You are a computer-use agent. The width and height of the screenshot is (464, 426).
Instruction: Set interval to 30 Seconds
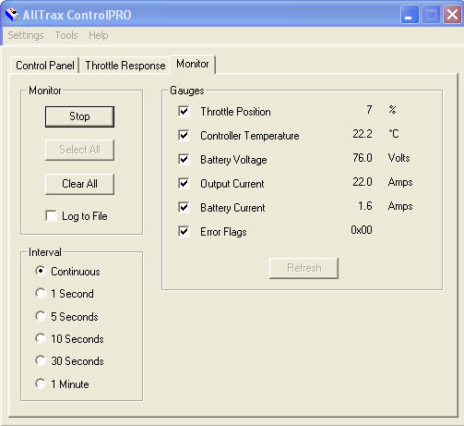(x=41, y=360)
